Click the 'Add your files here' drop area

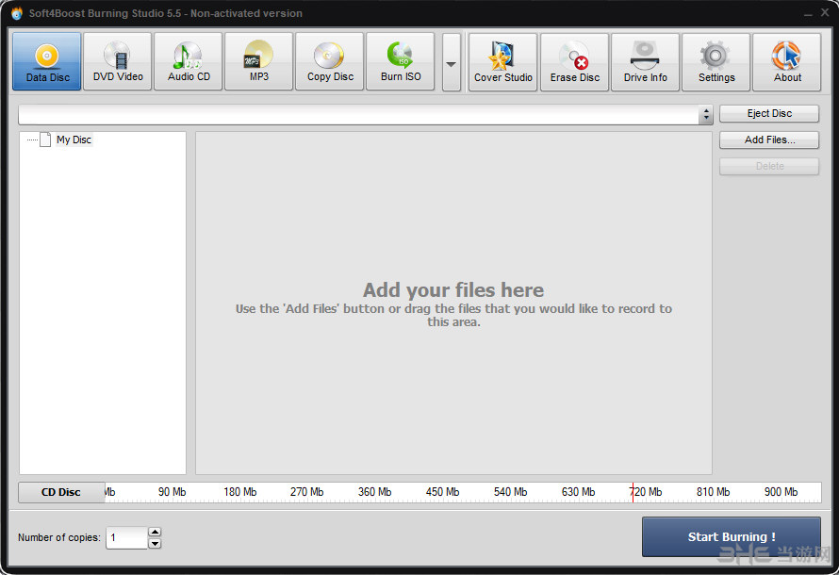point(453,303)
